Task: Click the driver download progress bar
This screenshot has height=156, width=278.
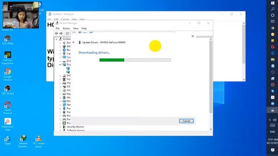Action: pyautogui.click(x=135, y=60)
